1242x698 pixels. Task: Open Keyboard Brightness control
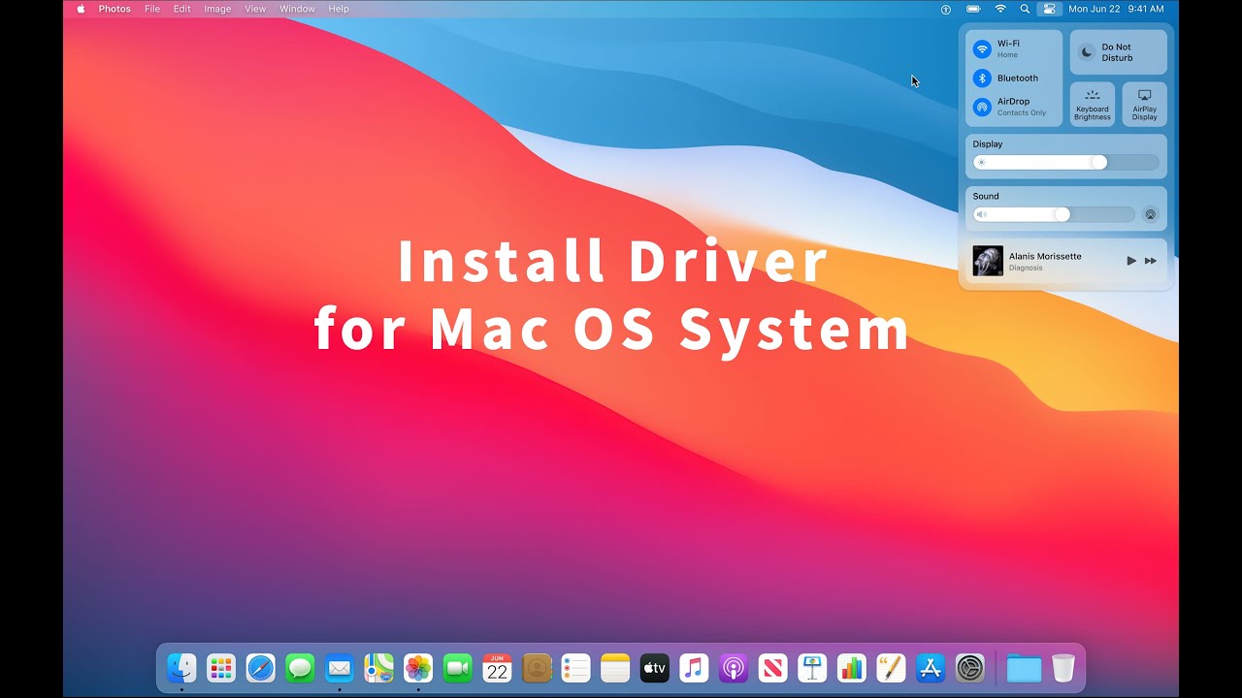pos(1093,105)
